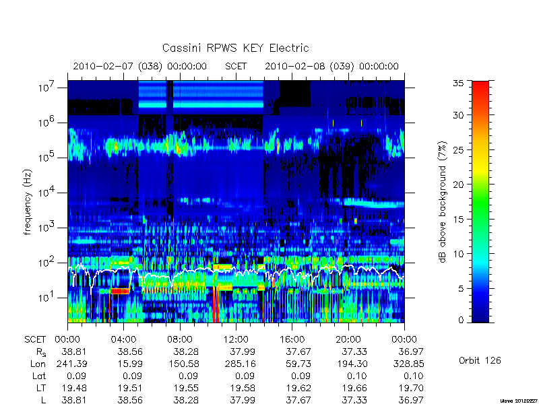Click the LT value 19.55
Screen dimensions: 539x404
coord(186,389)
